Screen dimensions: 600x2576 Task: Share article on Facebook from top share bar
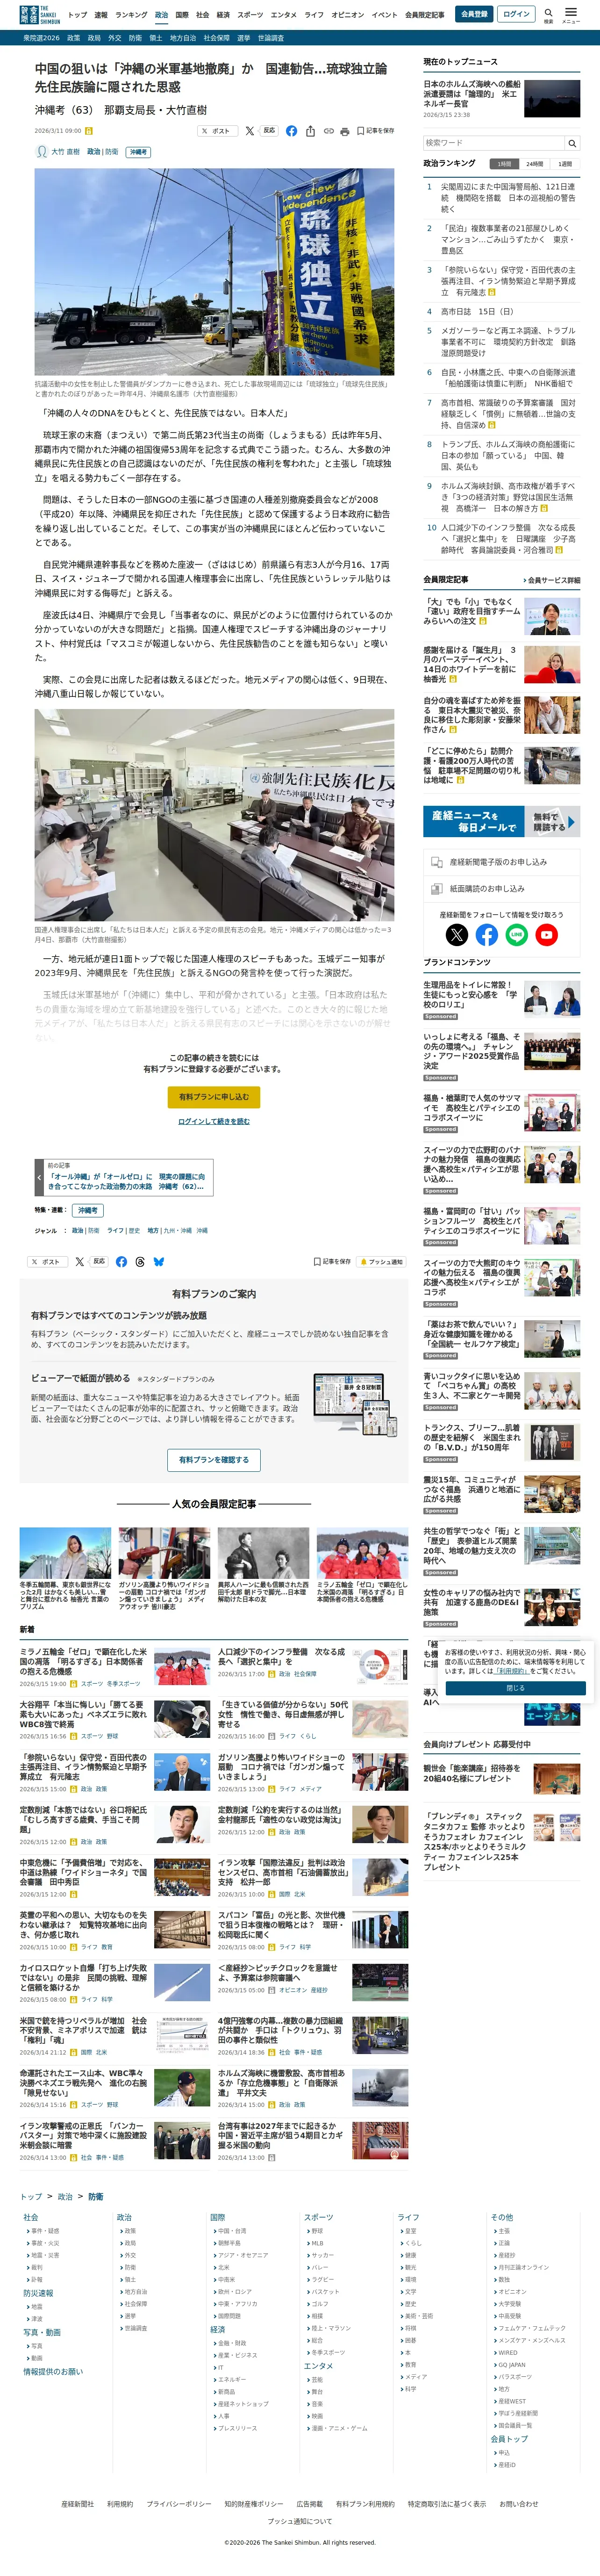[292, 131]
